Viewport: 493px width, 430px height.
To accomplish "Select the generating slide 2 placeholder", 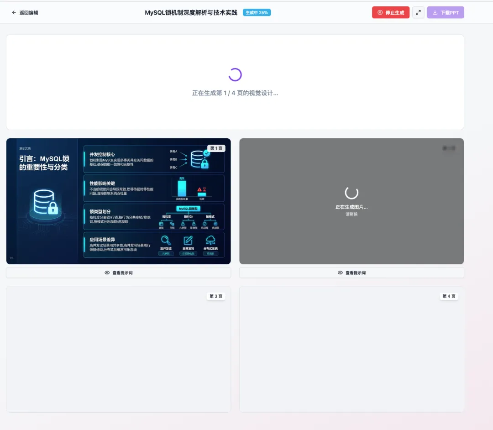I will pyautogui.click(x=351, y=201).
